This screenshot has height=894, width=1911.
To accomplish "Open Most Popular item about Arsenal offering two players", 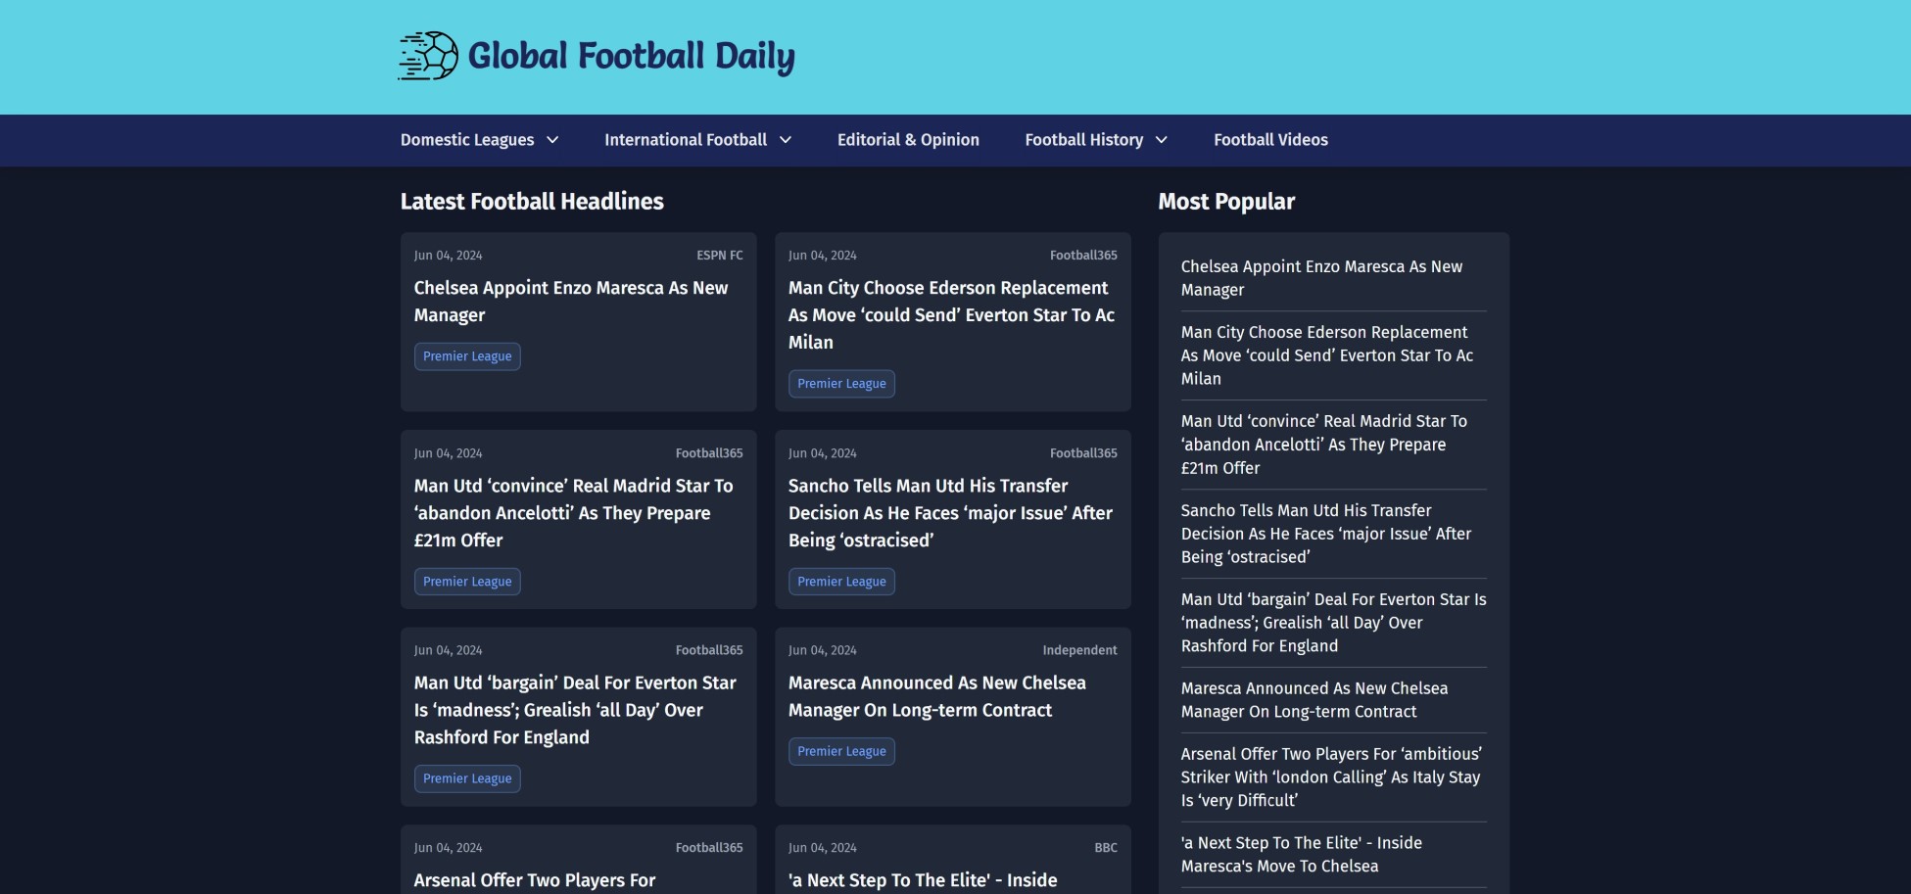I will [x=1331, y=777].
